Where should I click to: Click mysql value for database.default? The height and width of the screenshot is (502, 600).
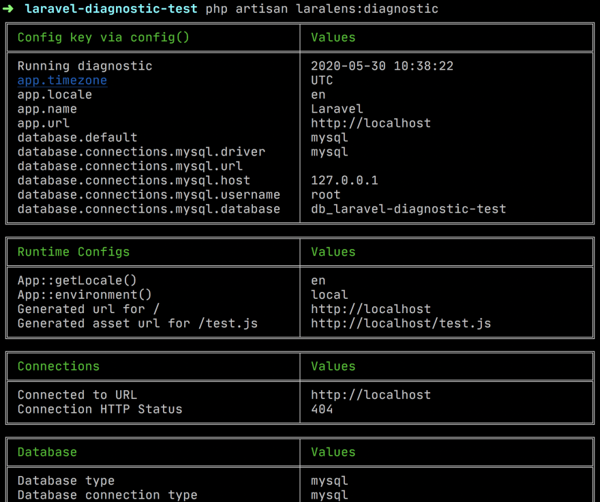pyautogui.click(x=329, y=138)
